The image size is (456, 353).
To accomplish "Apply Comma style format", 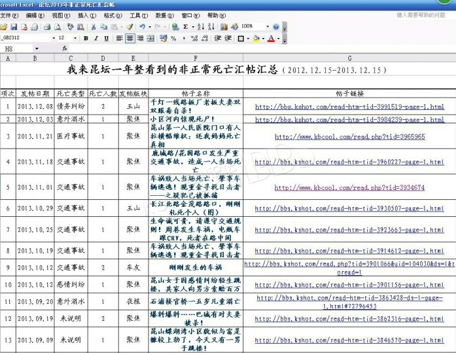I will click(x=184, y=39).
